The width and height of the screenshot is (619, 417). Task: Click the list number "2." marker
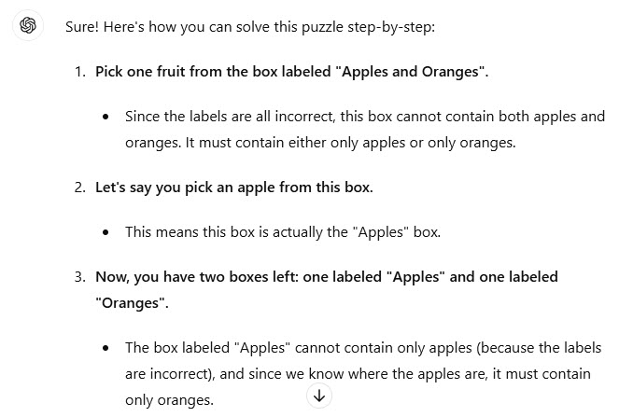pyautogui.click(x=80, y=188)
